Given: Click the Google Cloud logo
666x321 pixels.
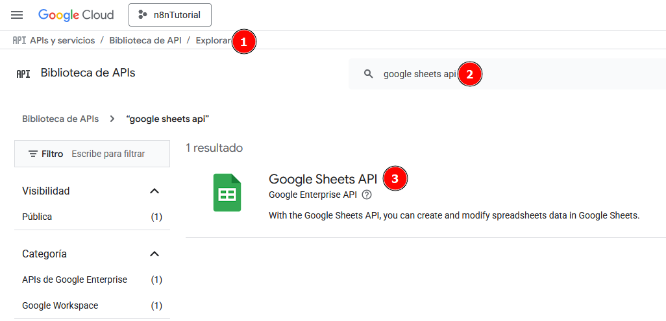Looking at the screenshot, I should tap(76, 15).
